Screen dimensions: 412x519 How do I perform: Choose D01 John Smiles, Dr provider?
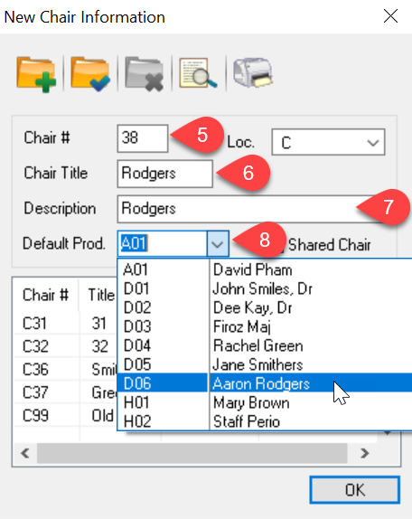tap(265, 288)
